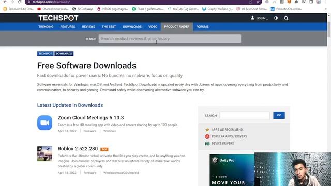
Task: Open the header search magnifier icon
Action: point(286,18)
